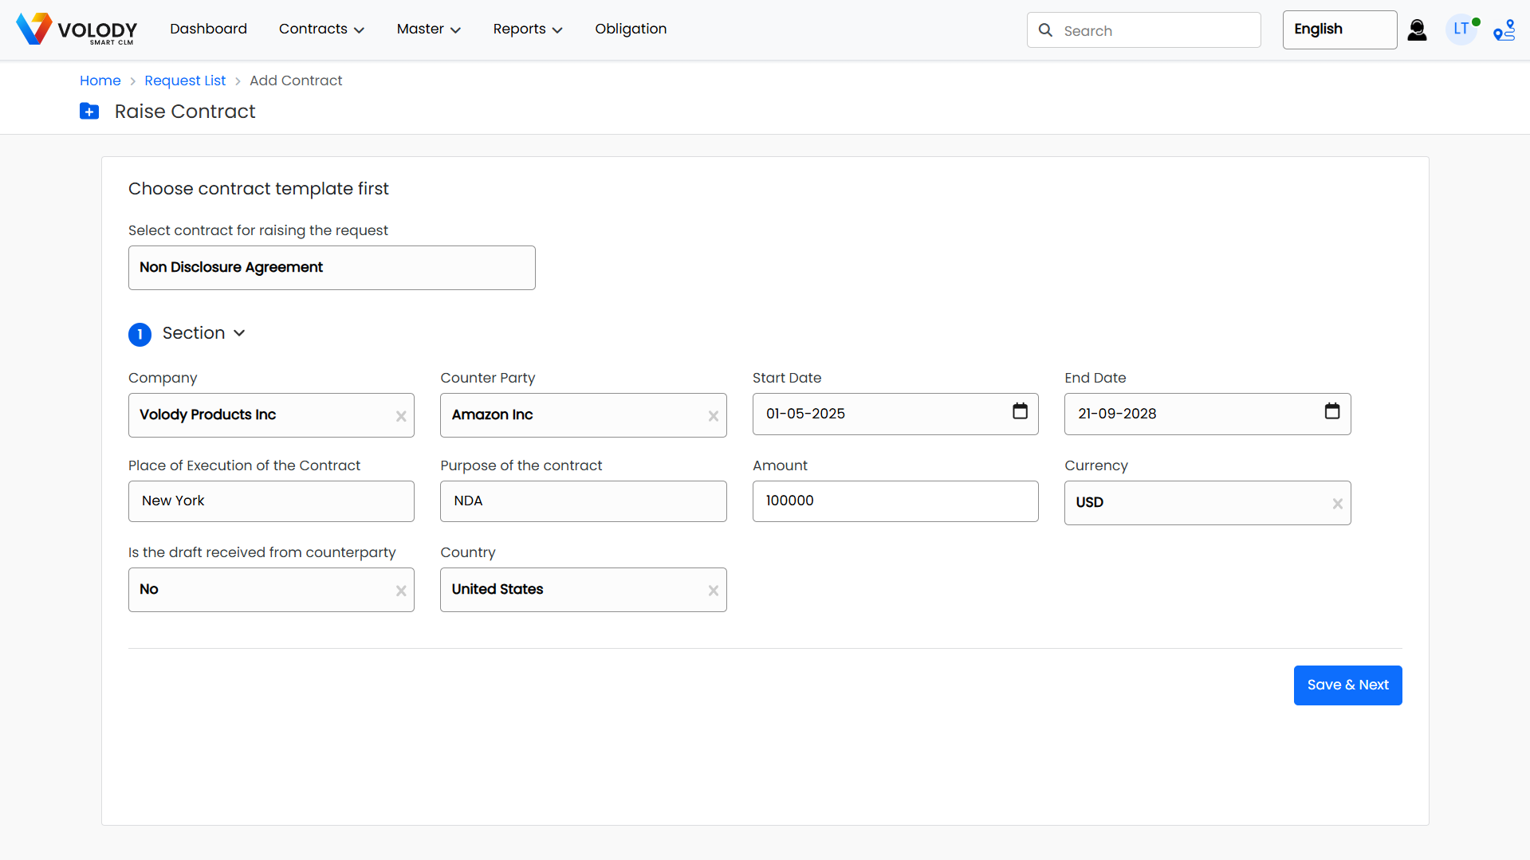Click the Amount field showing 100000
The width and height of the screenshot is (1530, 860).
(x=895, y=501)
